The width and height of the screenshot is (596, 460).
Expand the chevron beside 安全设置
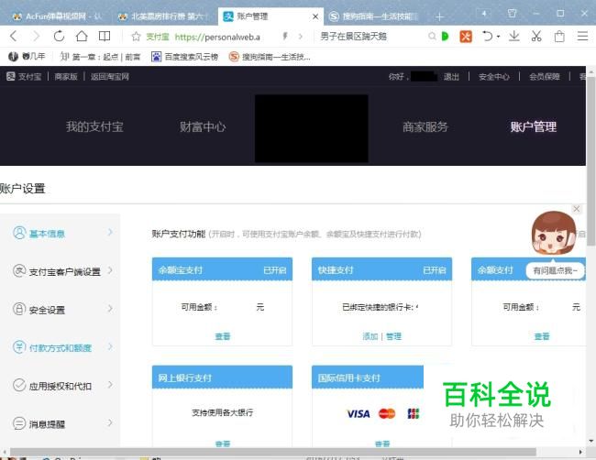pyautogui.click(x=110, y=309)
